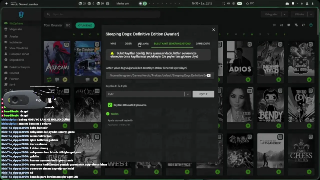Click the EŞİTLE sync button
320x180 pixels.
coord(203,94)
